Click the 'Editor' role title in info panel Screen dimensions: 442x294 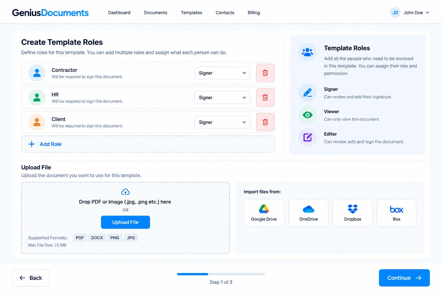pos(330,134)
